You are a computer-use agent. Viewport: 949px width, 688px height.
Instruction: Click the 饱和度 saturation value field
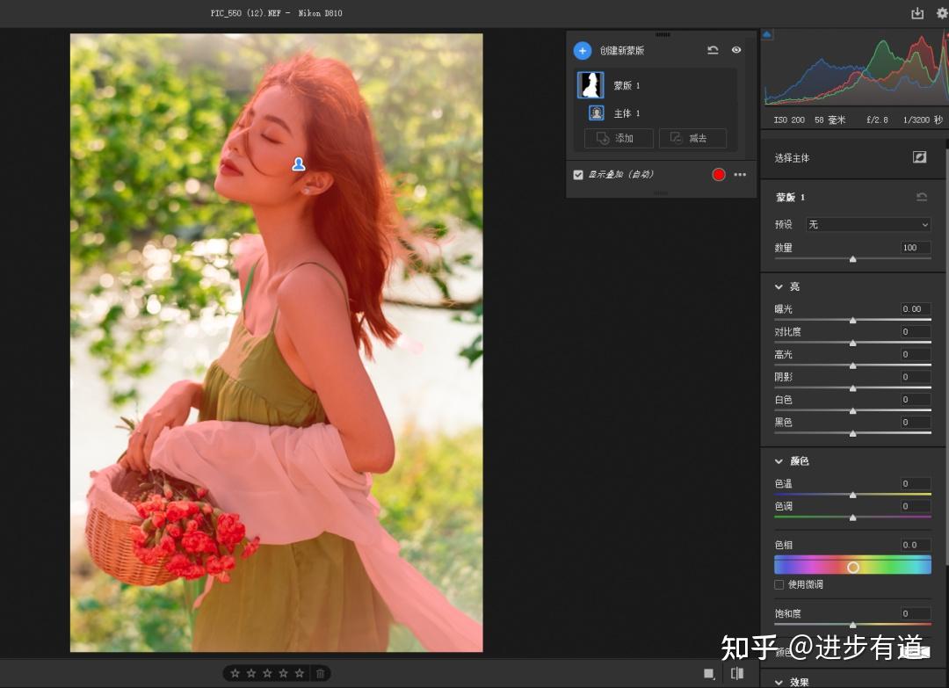915,613
